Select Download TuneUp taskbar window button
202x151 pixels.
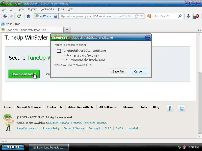pos(49,147)
